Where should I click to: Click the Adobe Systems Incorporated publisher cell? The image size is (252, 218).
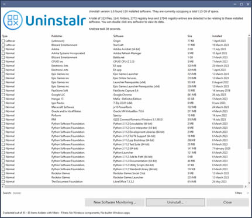[x=68, y=53]
